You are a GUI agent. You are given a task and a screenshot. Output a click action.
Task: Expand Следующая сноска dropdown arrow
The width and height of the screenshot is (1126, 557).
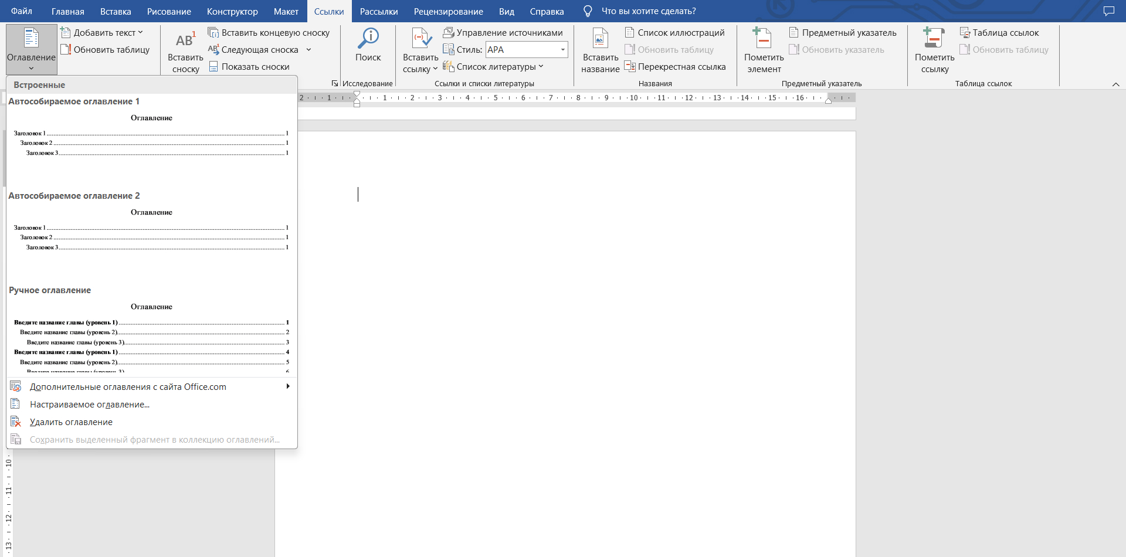pyautogui.click(x=308, y=50)
